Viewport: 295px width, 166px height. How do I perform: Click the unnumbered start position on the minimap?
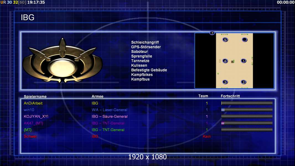pos(244,40)
